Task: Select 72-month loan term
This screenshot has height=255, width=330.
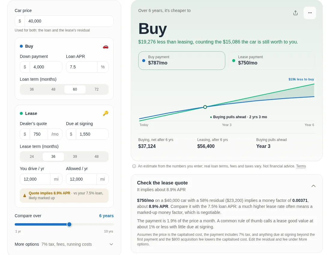Action: [x=97, y=89]
